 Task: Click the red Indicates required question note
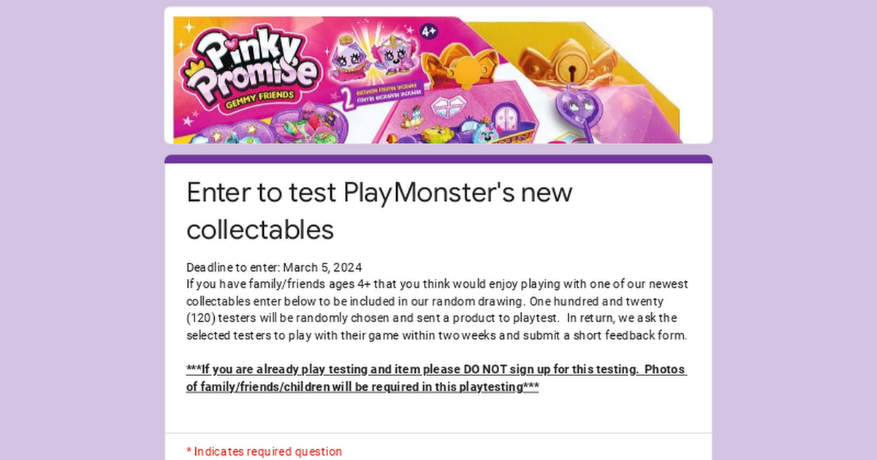pyautogui.click(x=264, y=452)
